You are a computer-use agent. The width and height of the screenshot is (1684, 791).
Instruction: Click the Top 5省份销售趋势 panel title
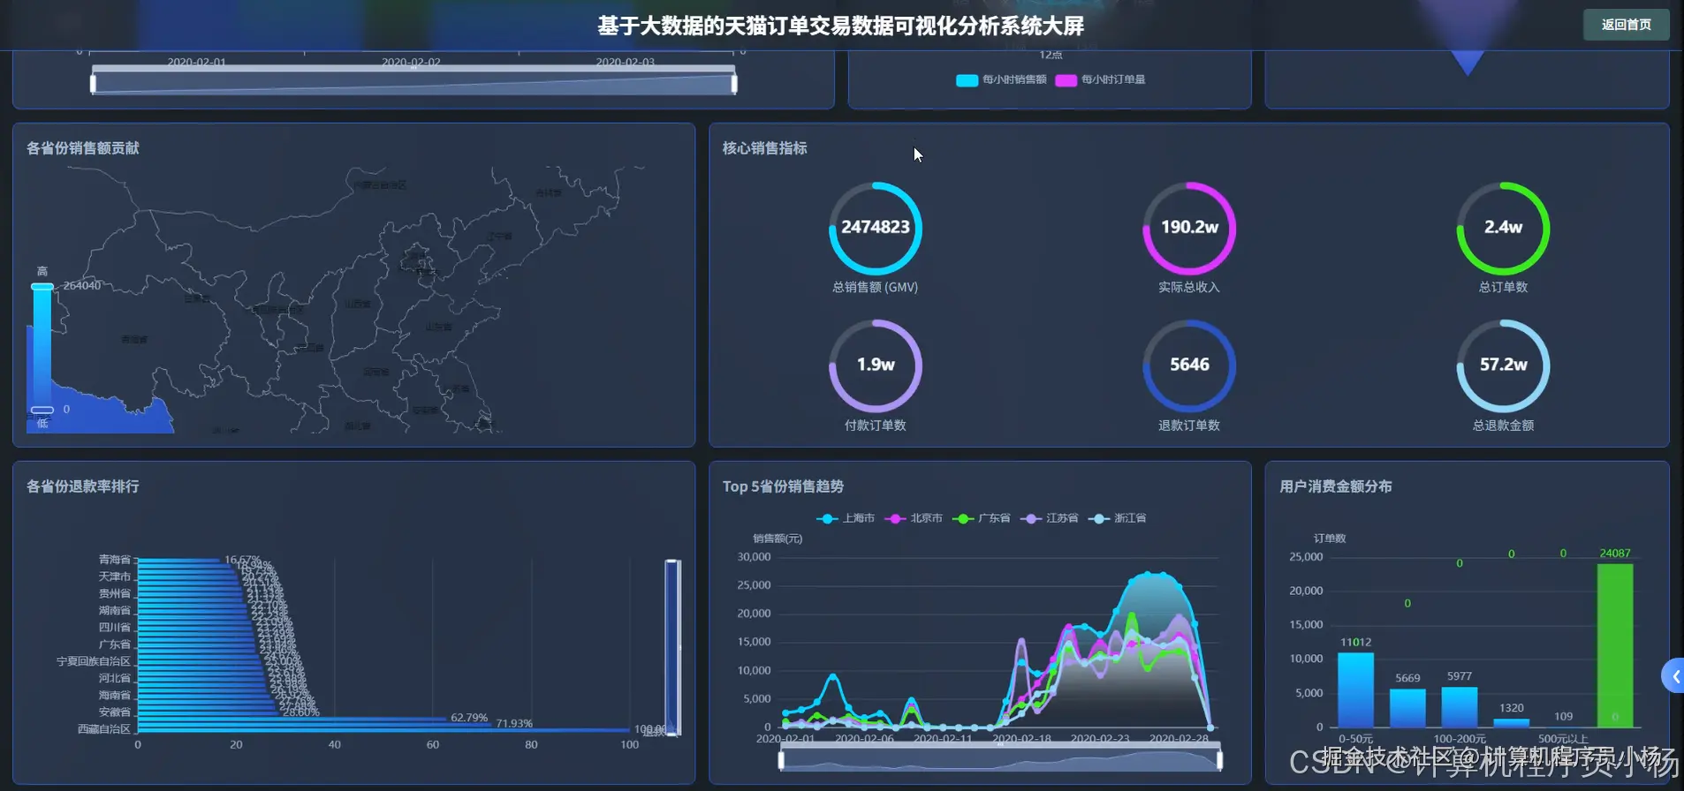pyautogui.click(x=783, y=486)
